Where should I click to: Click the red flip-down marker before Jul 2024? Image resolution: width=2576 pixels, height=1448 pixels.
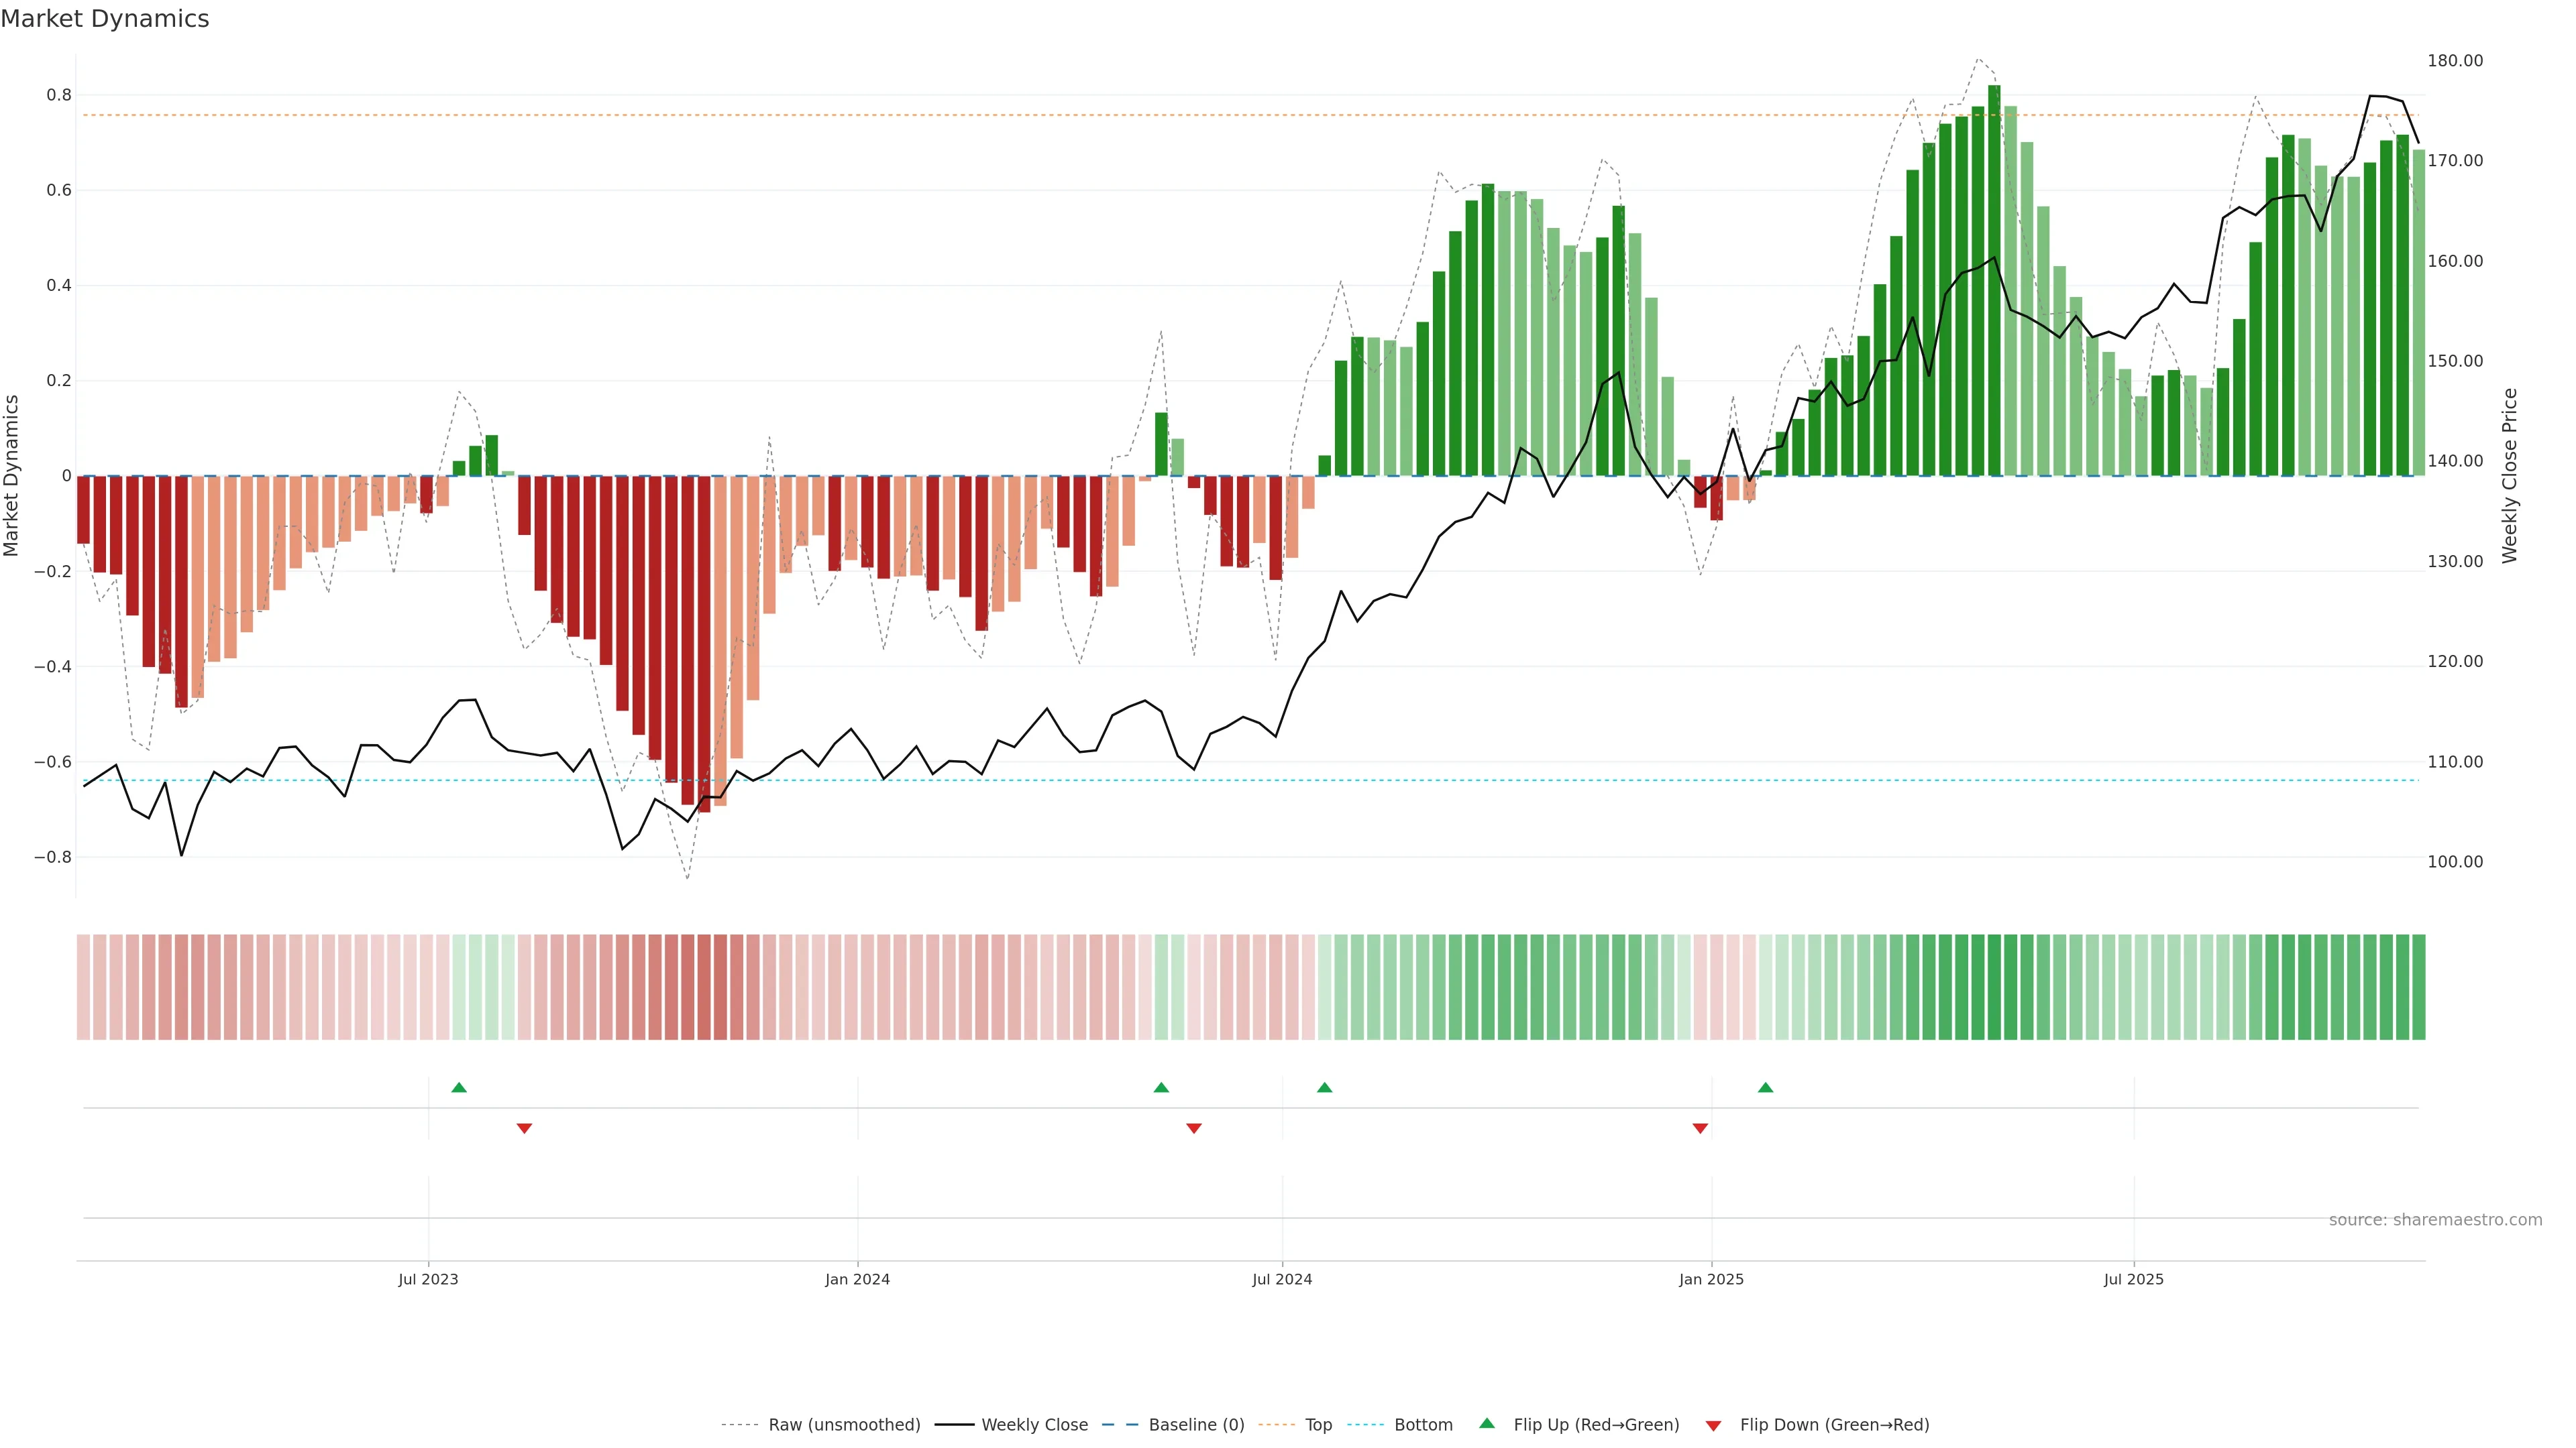pyautogui.click(x=1193, y=1128)
